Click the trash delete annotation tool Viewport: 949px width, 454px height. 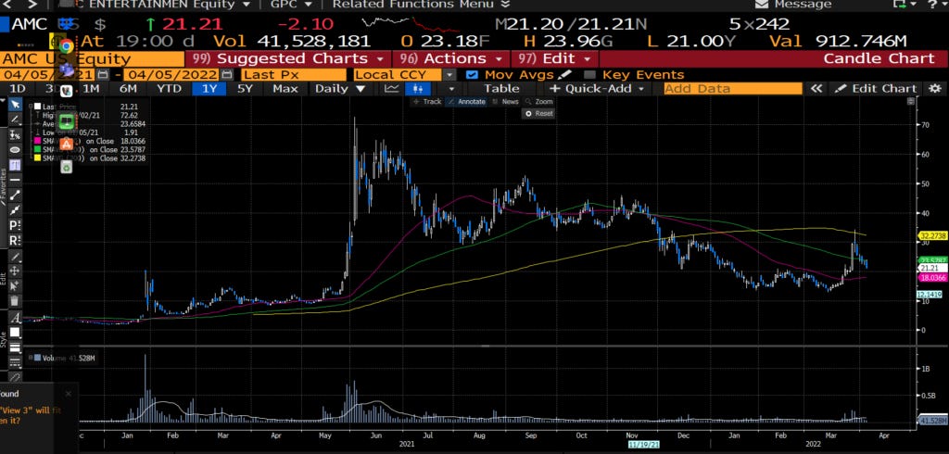click(x=15, y=301)
